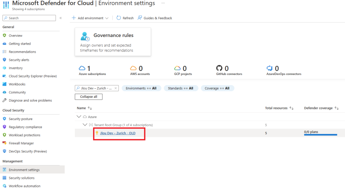The width and height of the screenshot is (345, 191).
Task: Open the Standards == All filter
Action: [x=181, y=88]
